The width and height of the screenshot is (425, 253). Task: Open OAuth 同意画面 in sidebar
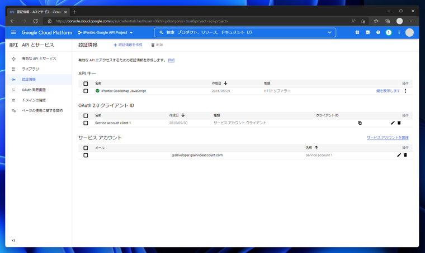[x=39, y=90]
